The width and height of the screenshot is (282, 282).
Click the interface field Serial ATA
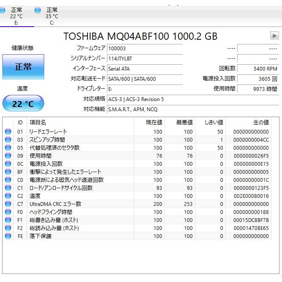(145, 68)
